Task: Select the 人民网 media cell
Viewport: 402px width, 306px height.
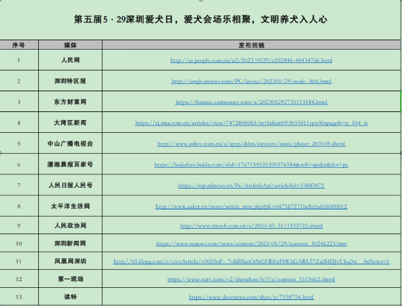Action: click(70, 60)
